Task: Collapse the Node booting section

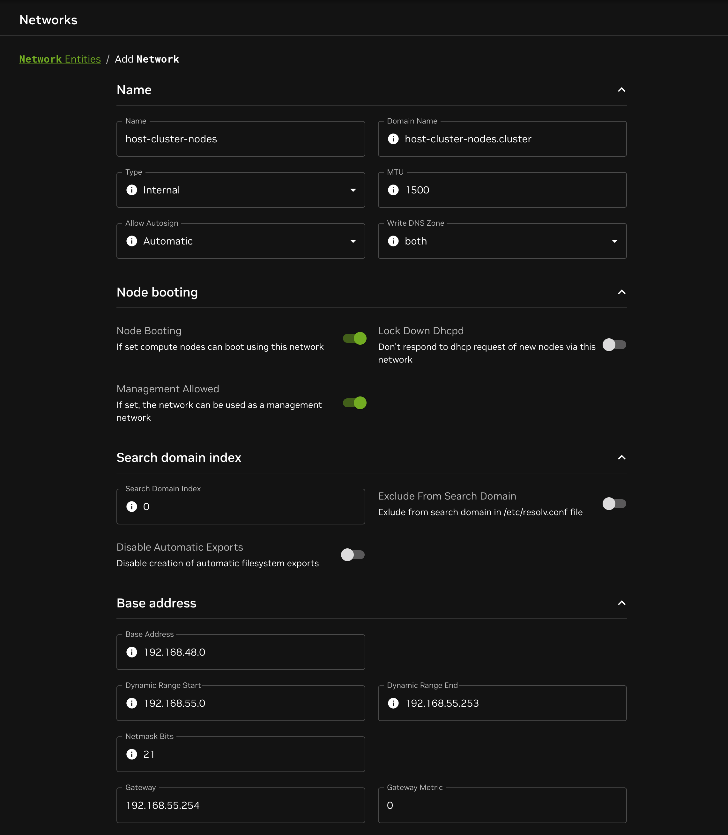Action: pyautogui.click(x=621, y=292)
